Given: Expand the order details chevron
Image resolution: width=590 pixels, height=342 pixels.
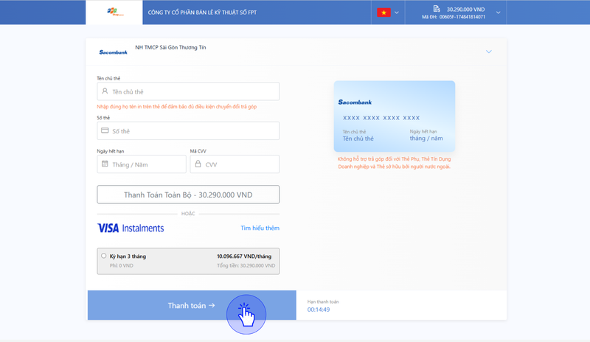Looking at the screenshot, I should [x=499, y=13].
